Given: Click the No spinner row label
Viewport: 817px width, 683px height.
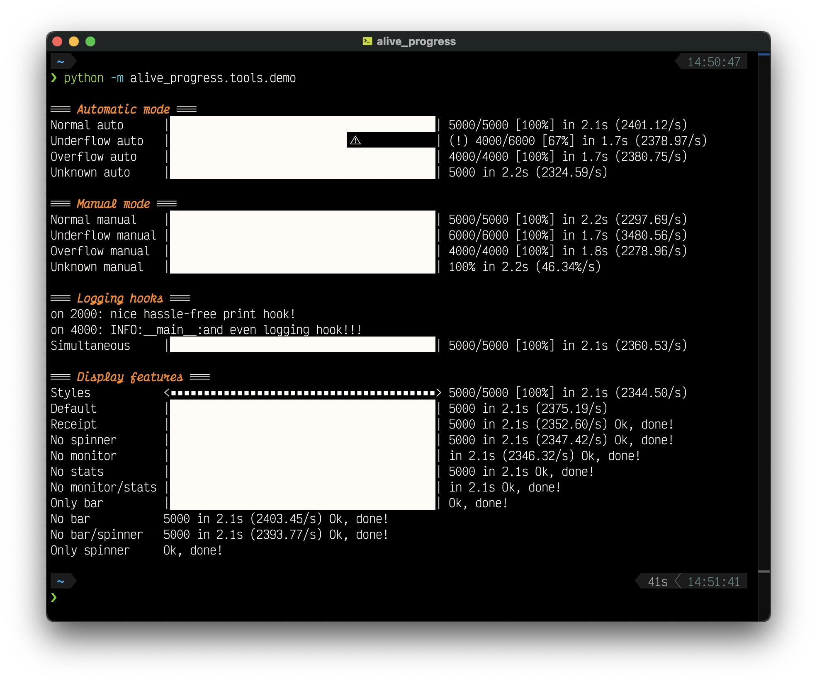Looking at the screenshot, I should point(84,440).
